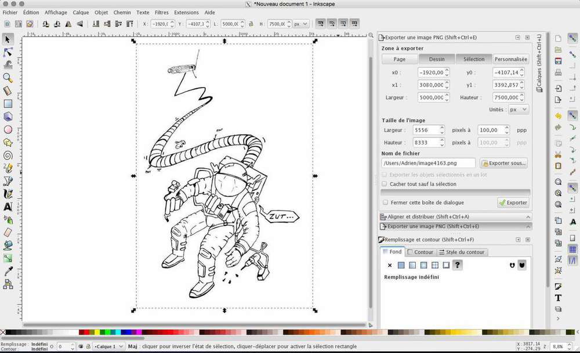Choose the Ellipse circle tool

coord(8,130)
